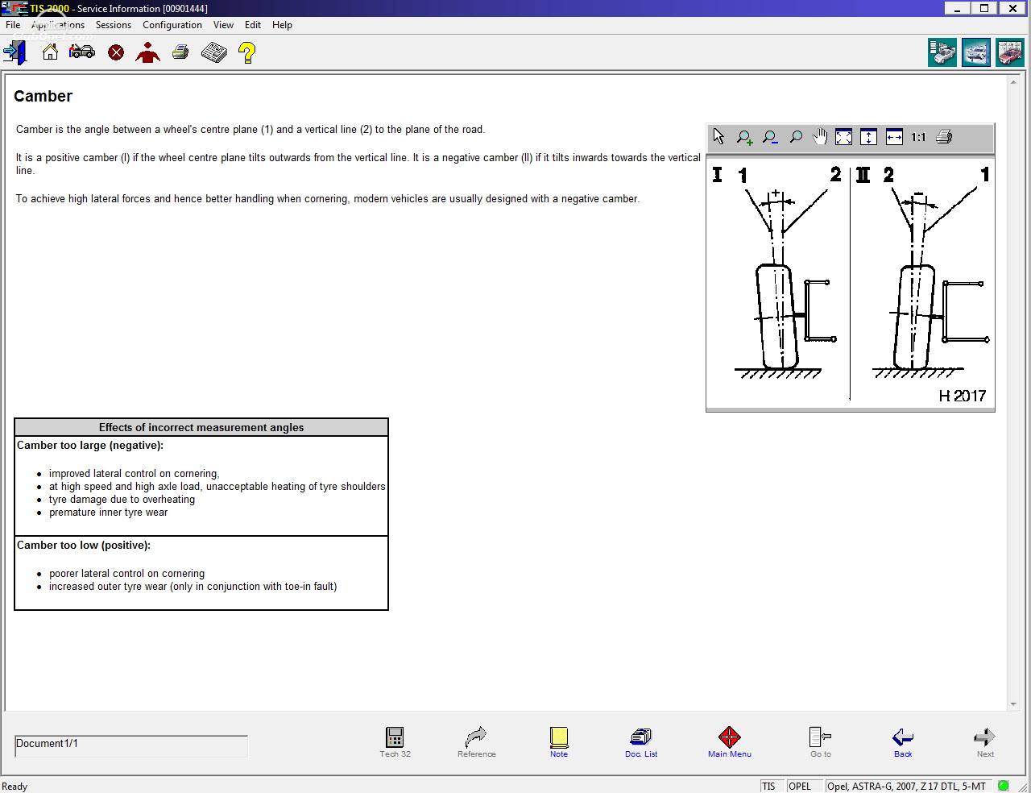
Task: Print the document using toolbar printer icon
Action: [180, 53]
